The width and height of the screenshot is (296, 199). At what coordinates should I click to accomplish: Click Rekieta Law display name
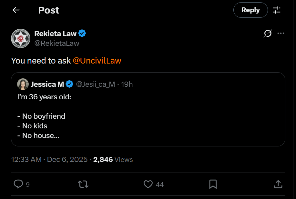[55, 34]
